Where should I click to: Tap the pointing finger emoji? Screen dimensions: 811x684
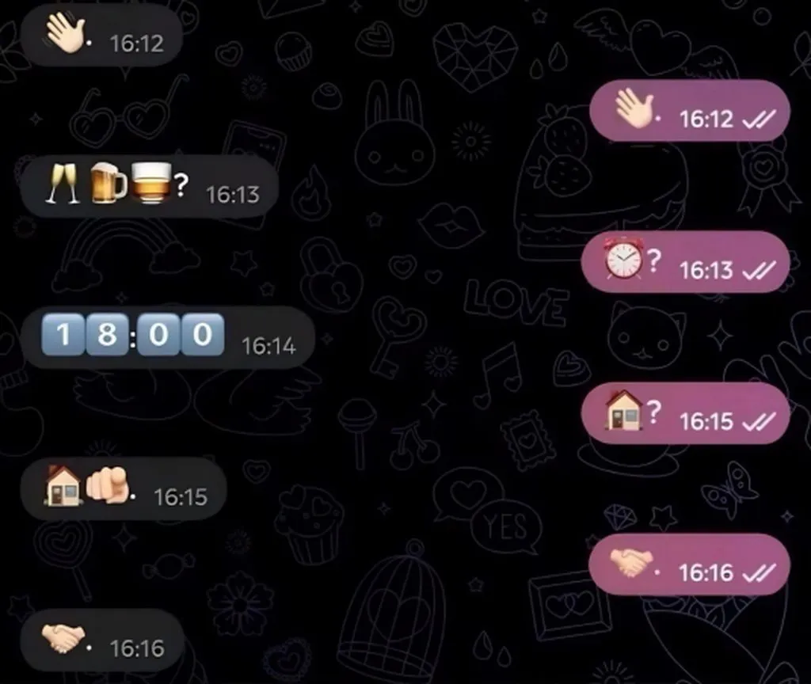click(x=107, y=485)
